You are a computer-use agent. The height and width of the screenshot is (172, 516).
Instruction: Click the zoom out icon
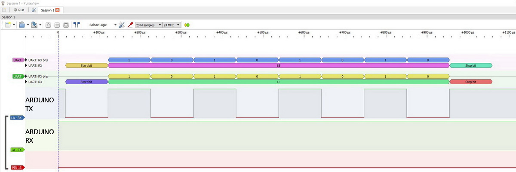(x=57, y=25)
